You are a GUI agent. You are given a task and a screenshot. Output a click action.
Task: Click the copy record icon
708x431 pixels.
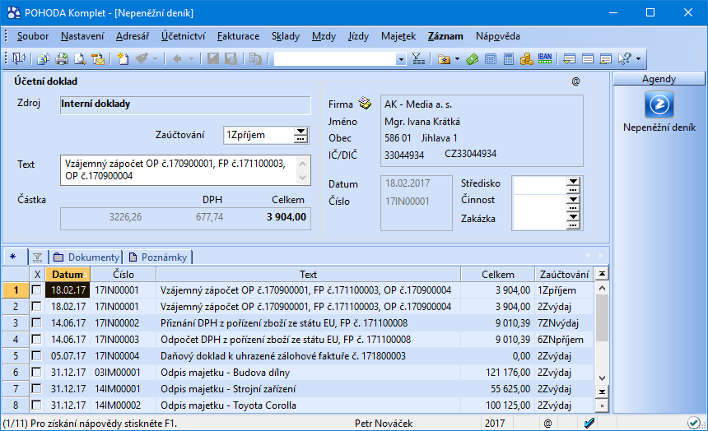click(x=255, y=58)
